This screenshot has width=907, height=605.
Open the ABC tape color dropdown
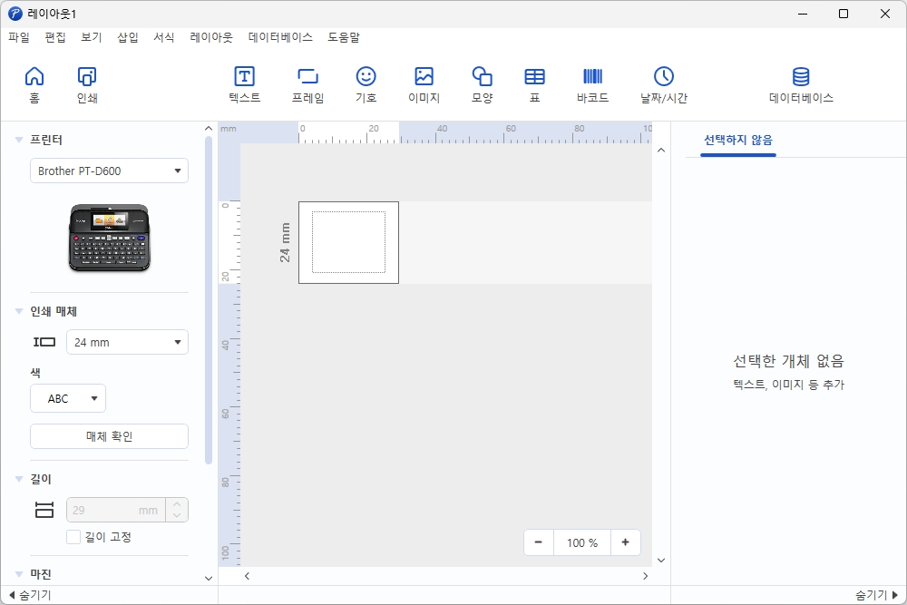pyautogui.click(x=68, y=398)
